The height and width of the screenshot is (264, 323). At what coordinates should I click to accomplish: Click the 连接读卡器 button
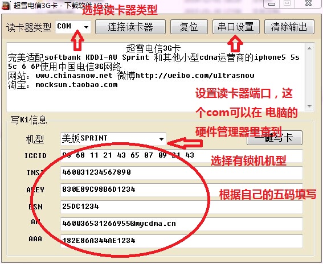click(130, 27)
